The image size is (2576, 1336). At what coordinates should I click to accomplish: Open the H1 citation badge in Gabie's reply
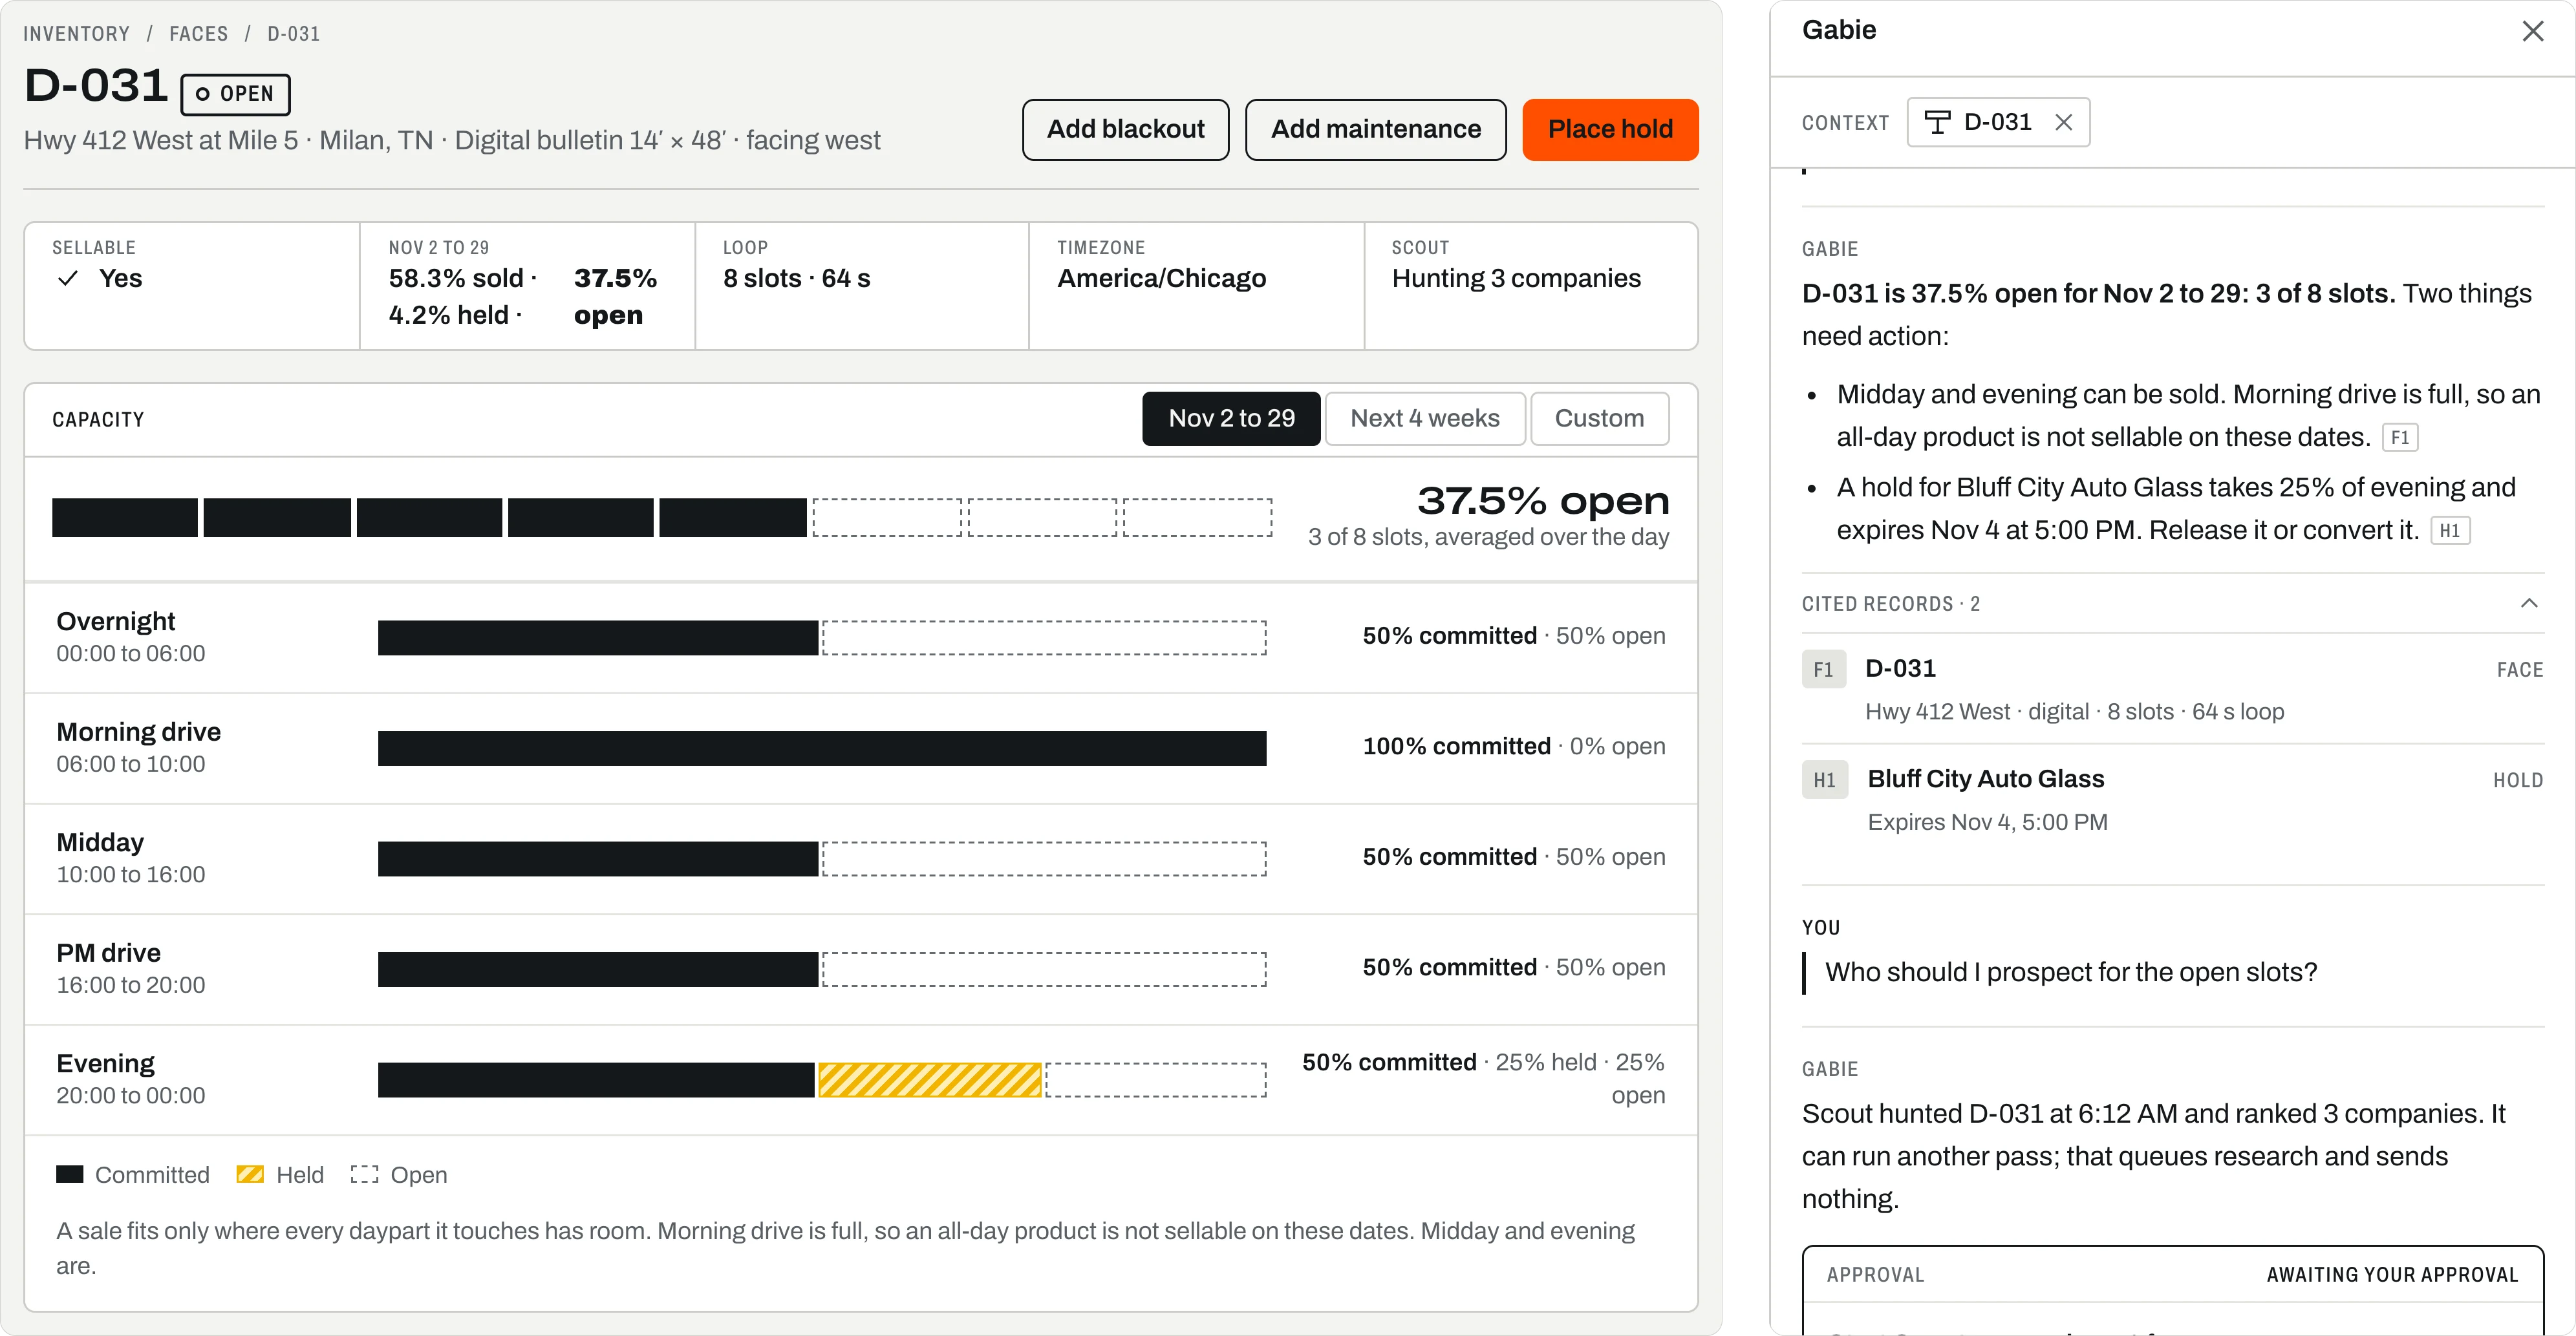[2450, 530]
